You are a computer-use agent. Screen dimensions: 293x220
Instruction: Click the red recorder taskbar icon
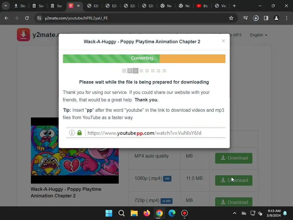coord(185,213)
